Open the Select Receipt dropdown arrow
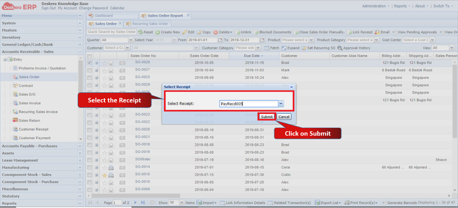458x208 pixels. coord(281,104)
